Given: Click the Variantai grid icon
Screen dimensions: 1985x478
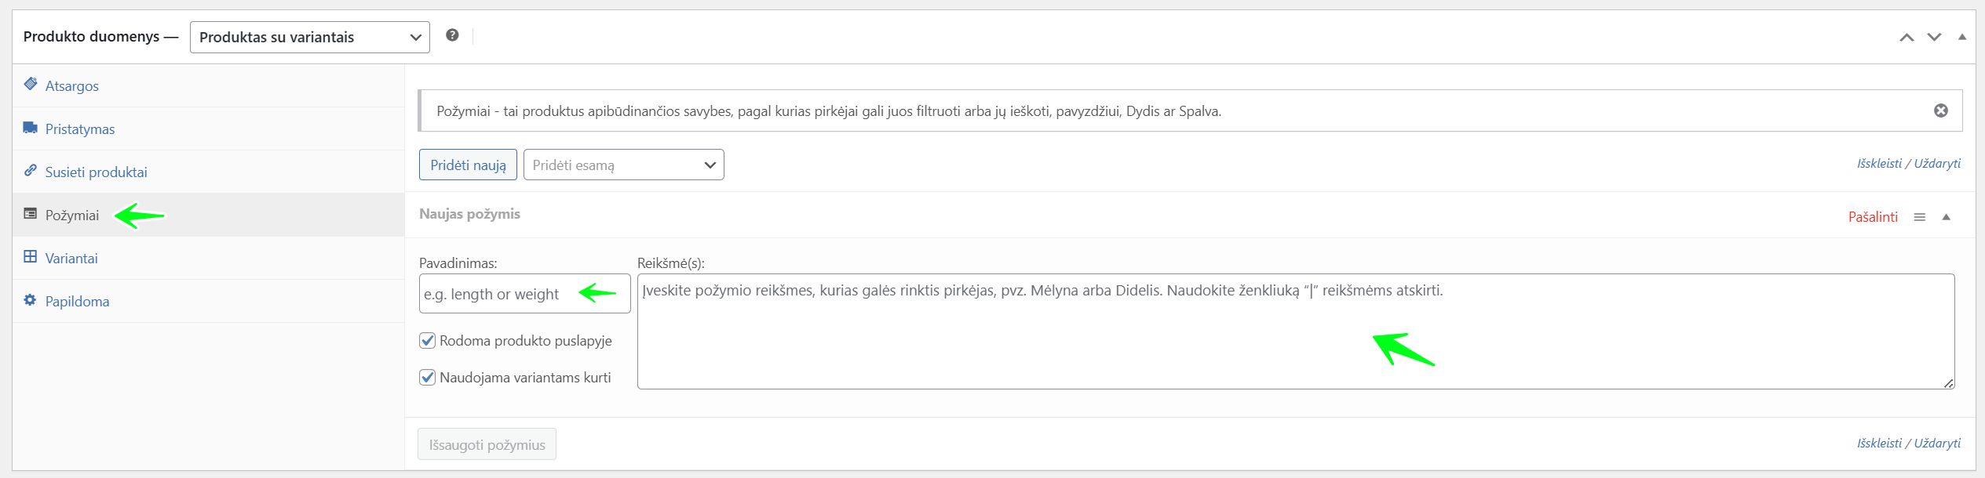Looking at the screenshot, I should pos(31,256).
